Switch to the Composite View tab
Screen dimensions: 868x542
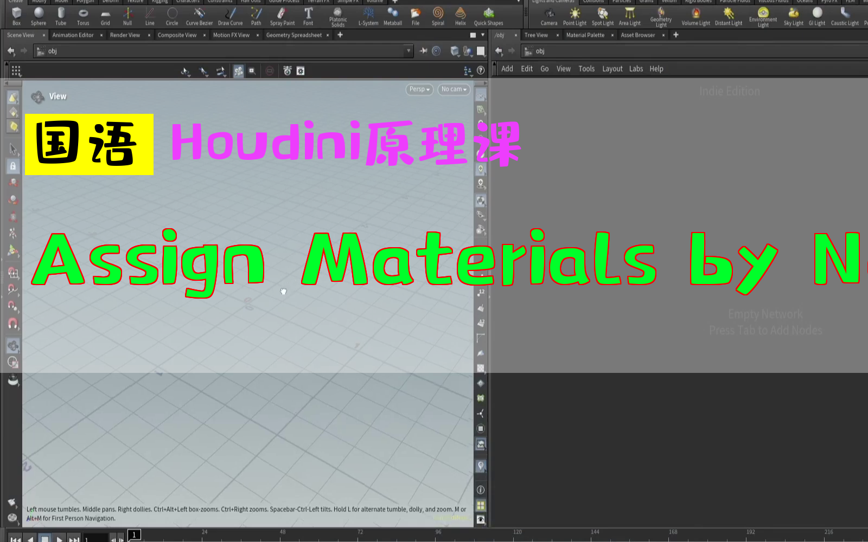177,35
